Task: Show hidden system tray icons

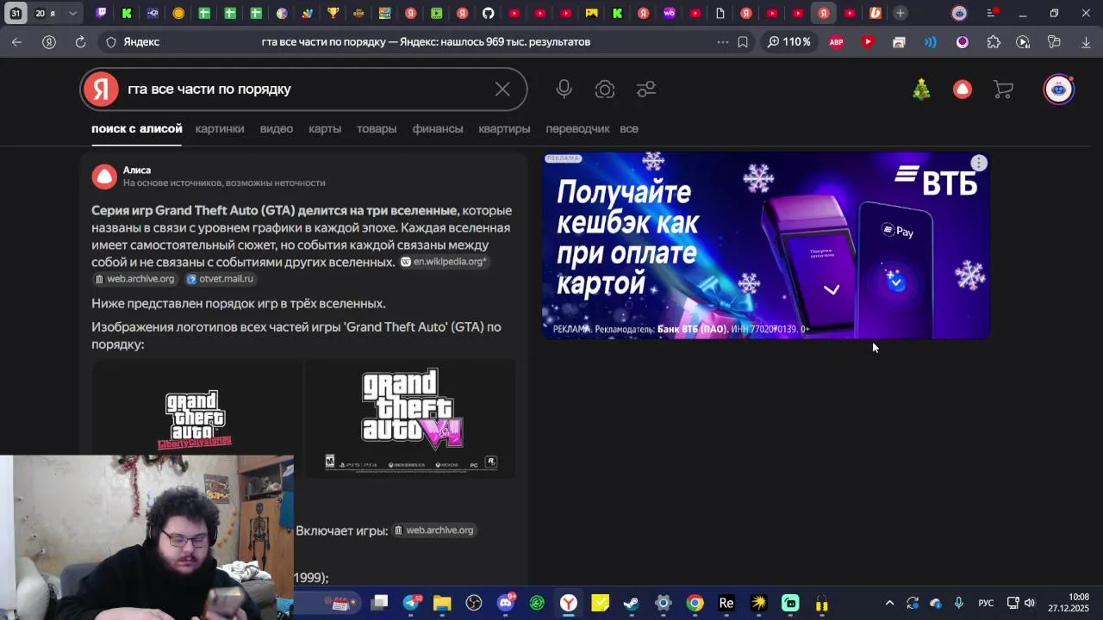Action: pyautogui.click(x=889, y=603)
